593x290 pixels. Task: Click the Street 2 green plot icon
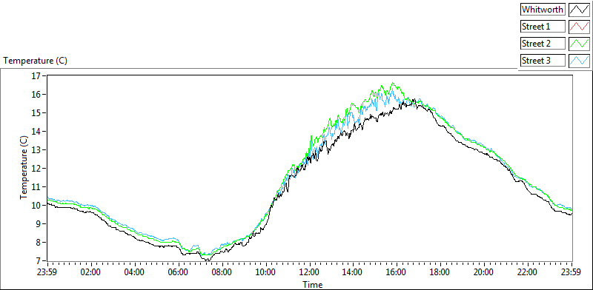click(x=579, y=44)
